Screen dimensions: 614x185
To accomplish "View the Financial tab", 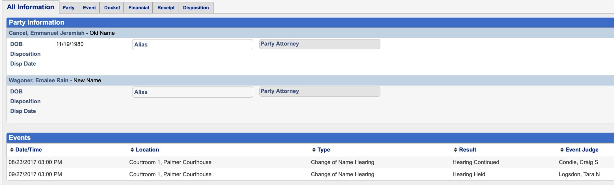I will pos(139,8).
